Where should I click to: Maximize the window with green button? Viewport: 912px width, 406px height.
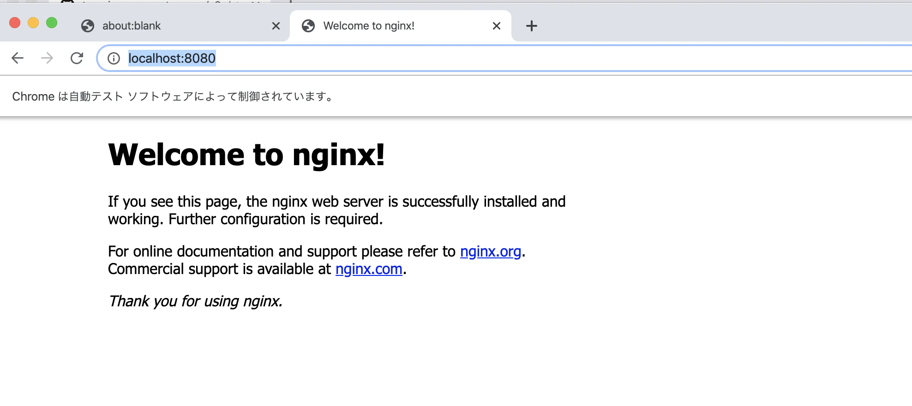pyautogui.click(x=52, y=23)
